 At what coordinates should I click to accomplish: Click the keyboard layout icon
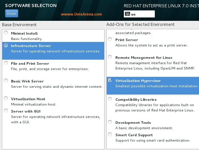pos(128,14)
